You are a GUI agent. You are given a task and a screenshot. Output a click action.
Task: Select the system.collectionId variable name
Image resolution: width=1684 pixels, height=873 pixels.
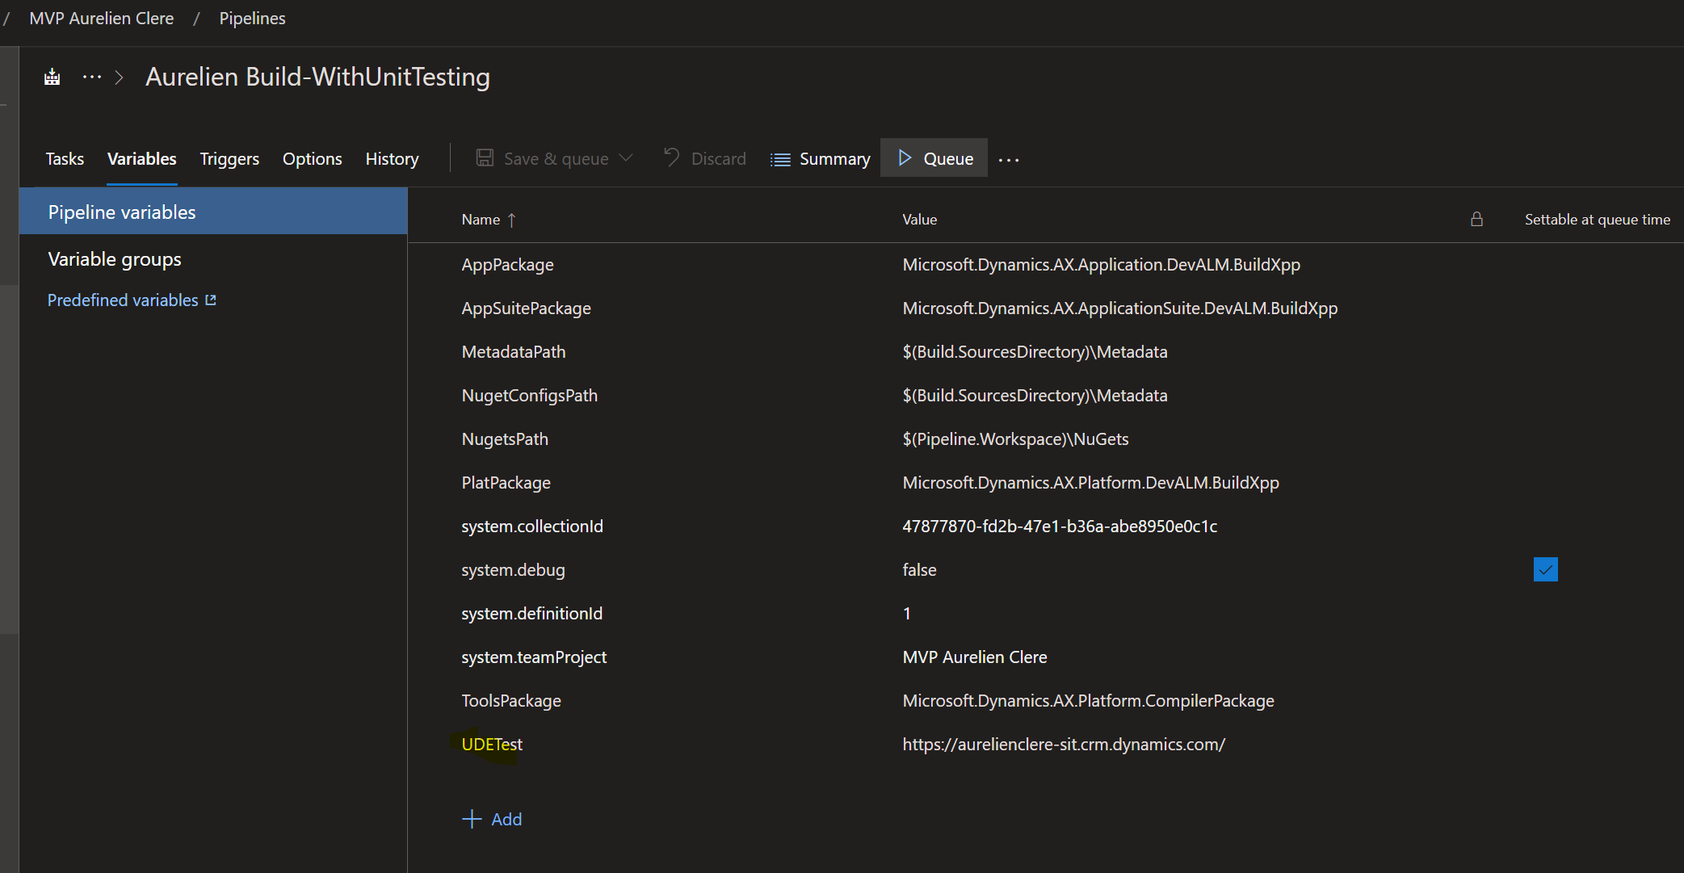click(532, 527)
